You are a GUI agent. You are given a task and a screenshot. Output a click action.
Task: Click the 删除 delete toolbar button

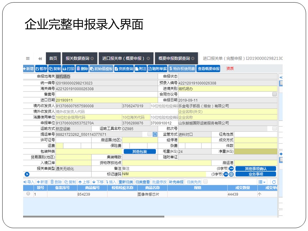point(82,69)
